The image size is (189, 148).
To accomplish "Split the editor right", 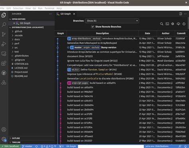I will click(x=181, y=14).
